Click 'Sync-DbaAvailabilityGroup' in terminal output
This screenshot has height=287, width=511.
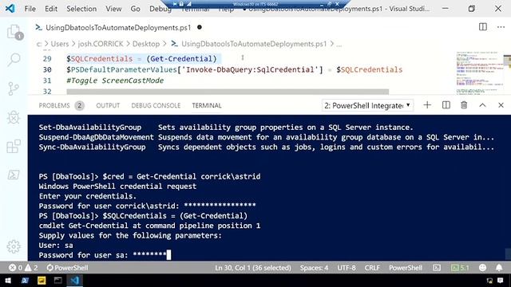click(x=93, y=147)
